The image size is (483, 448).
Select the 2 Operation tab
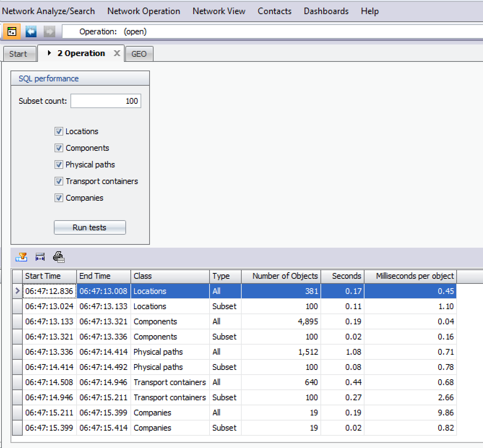tap(81, 53)
